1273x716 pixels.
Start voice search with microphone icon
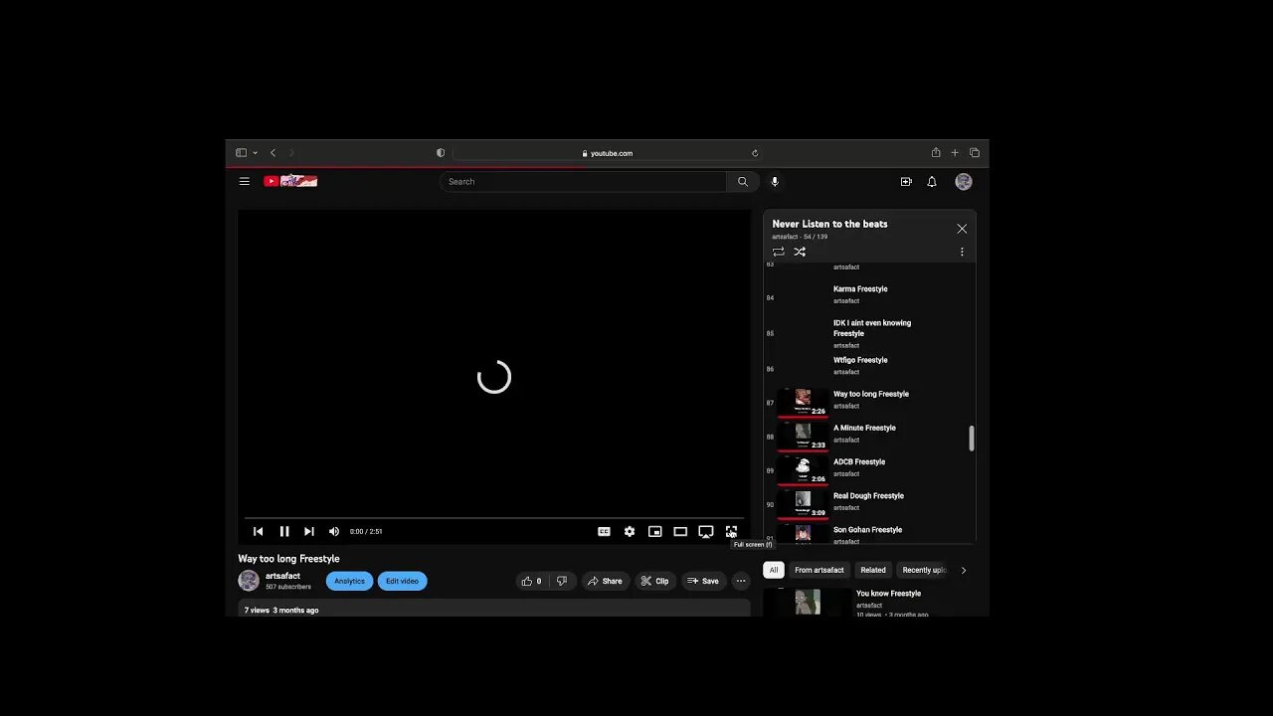(775, 182)
